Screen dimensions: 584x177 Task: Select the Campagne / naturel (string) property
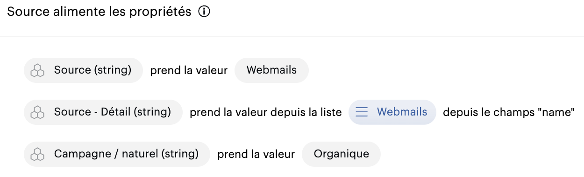point(117,154)
